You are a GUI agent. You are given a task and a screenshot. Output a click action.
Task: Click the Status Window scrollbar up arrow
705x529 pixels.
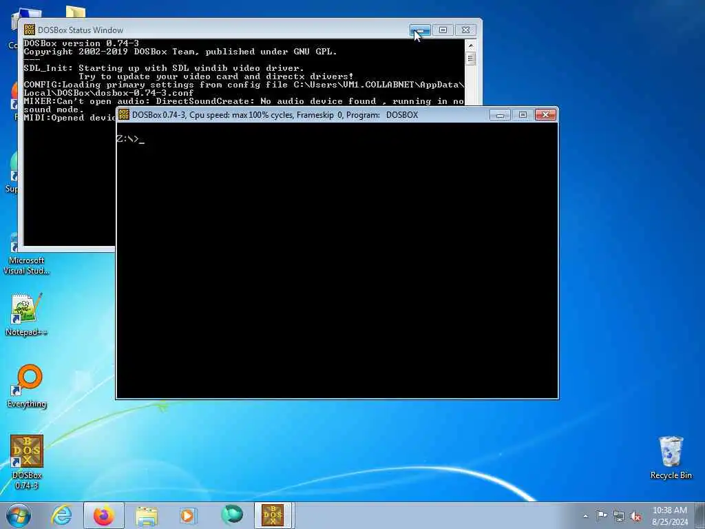point(471,45)
